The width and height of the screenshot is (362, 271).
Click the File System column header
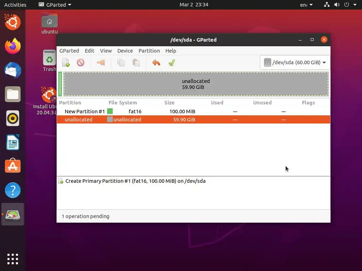pyautogui.click(x=123, y=103)
